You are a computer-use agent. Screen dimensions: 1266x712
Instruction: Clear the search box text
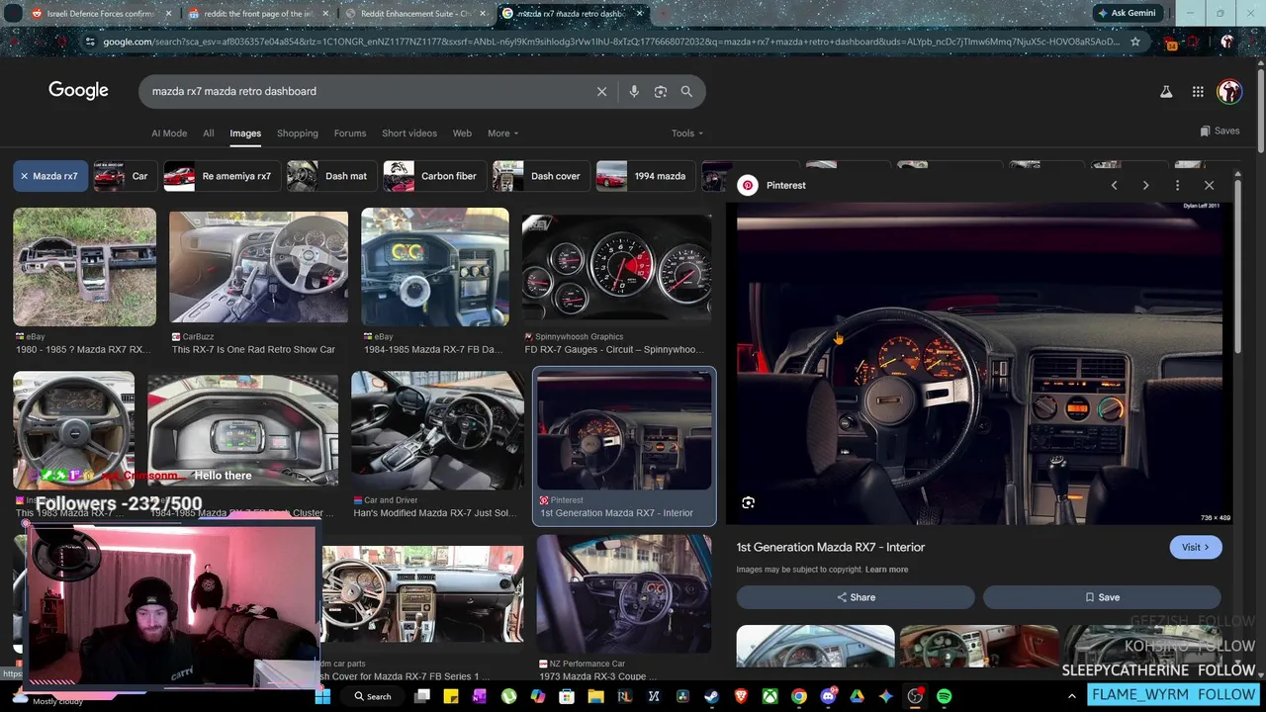pyautogui.click(x=601, y=91)
